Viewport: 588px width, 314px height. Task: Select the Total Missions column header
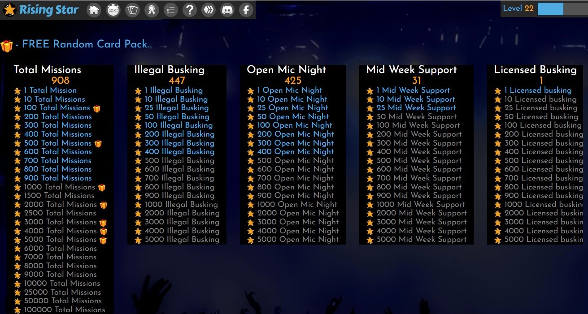click(x=48, y=69)
